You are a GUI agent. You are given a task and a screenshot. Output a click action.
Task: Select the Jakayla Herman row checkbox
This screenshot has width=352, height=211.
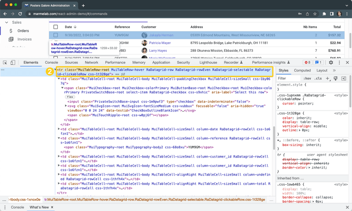[55, 35]
